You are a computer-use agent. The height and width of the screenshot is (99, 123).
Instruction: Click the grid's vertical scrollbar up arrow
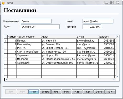tap(117, 37)
